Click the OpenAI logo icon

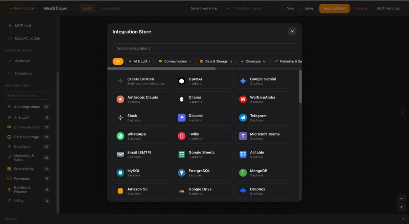click(182, 81)
